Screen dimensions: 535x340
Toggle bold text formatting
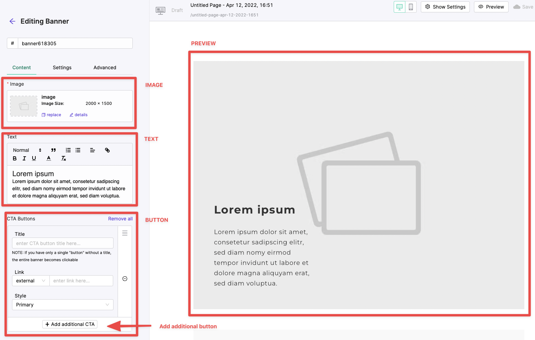pos(15,158)
